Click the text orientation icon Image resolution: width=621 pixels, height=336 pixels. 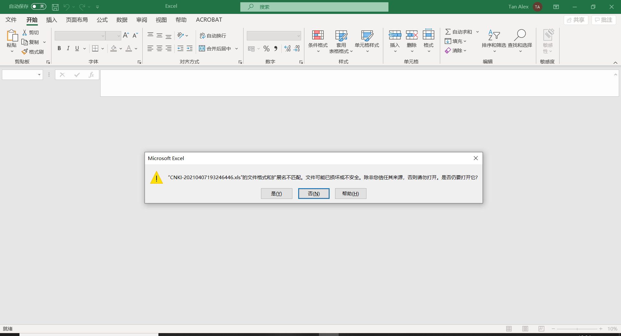coord(180,35)
